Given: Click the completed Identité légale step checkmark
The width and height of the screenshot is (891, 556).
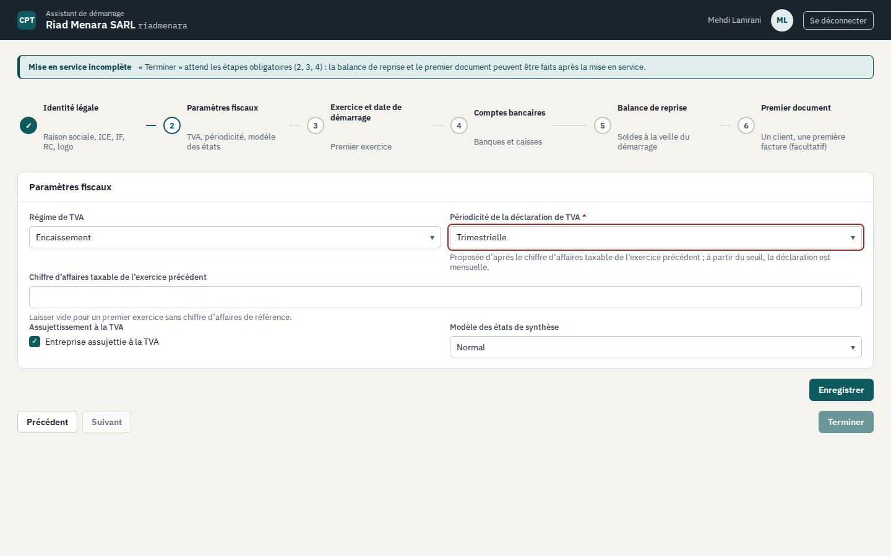Looking at the screenshot, I should [28, 125].
